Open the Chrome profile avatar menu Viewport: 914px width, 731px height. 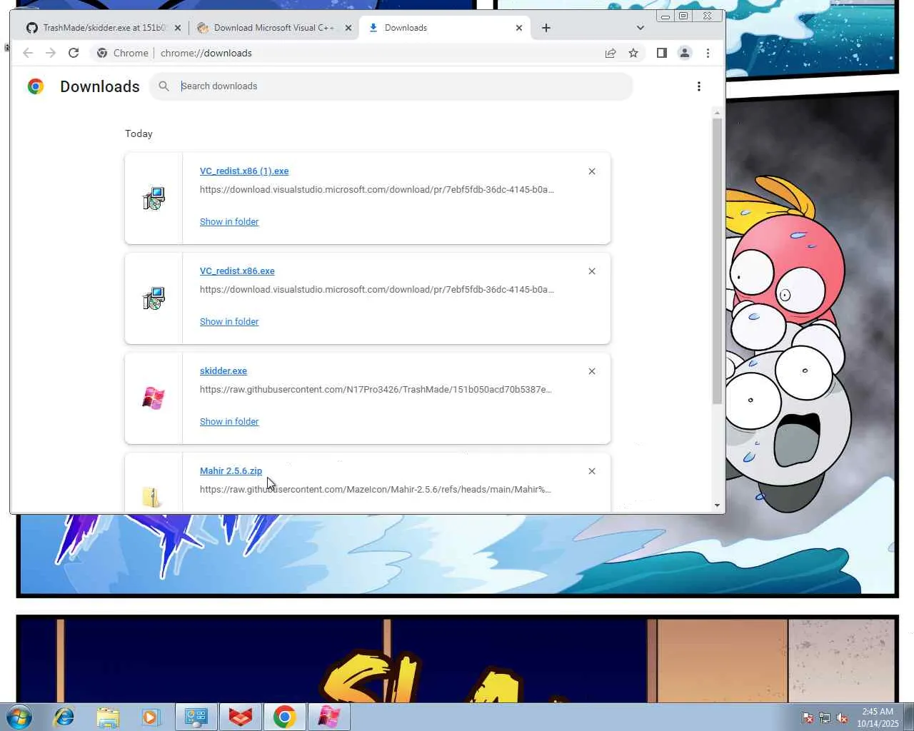coord(685,53)
